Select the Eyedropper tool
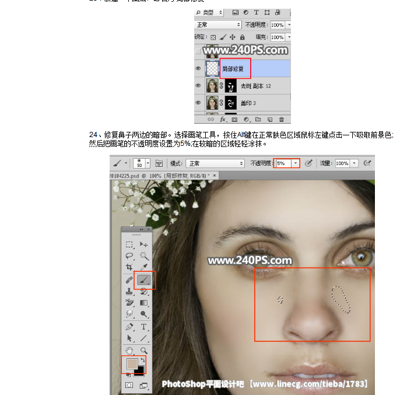The width and height of the screenshot is (400, 395). coord(143,267)
